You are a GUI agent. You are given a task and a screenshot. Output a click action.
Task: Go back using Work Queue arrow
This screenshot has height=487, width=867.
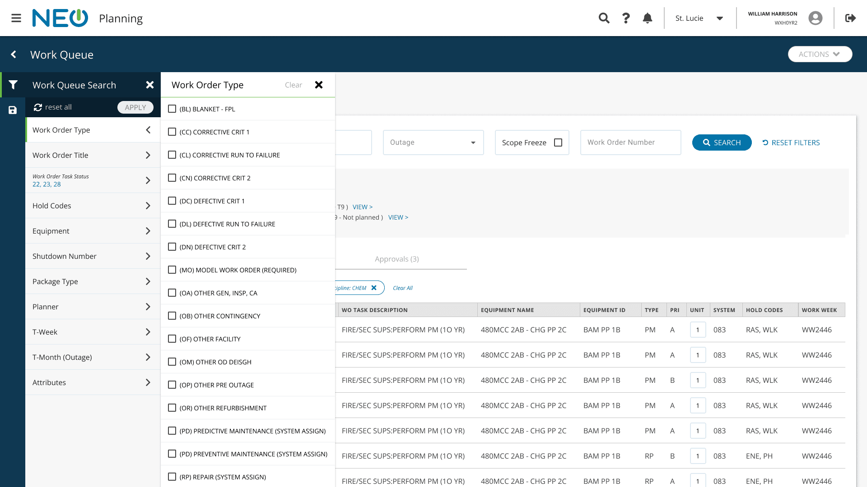point(14,55)
